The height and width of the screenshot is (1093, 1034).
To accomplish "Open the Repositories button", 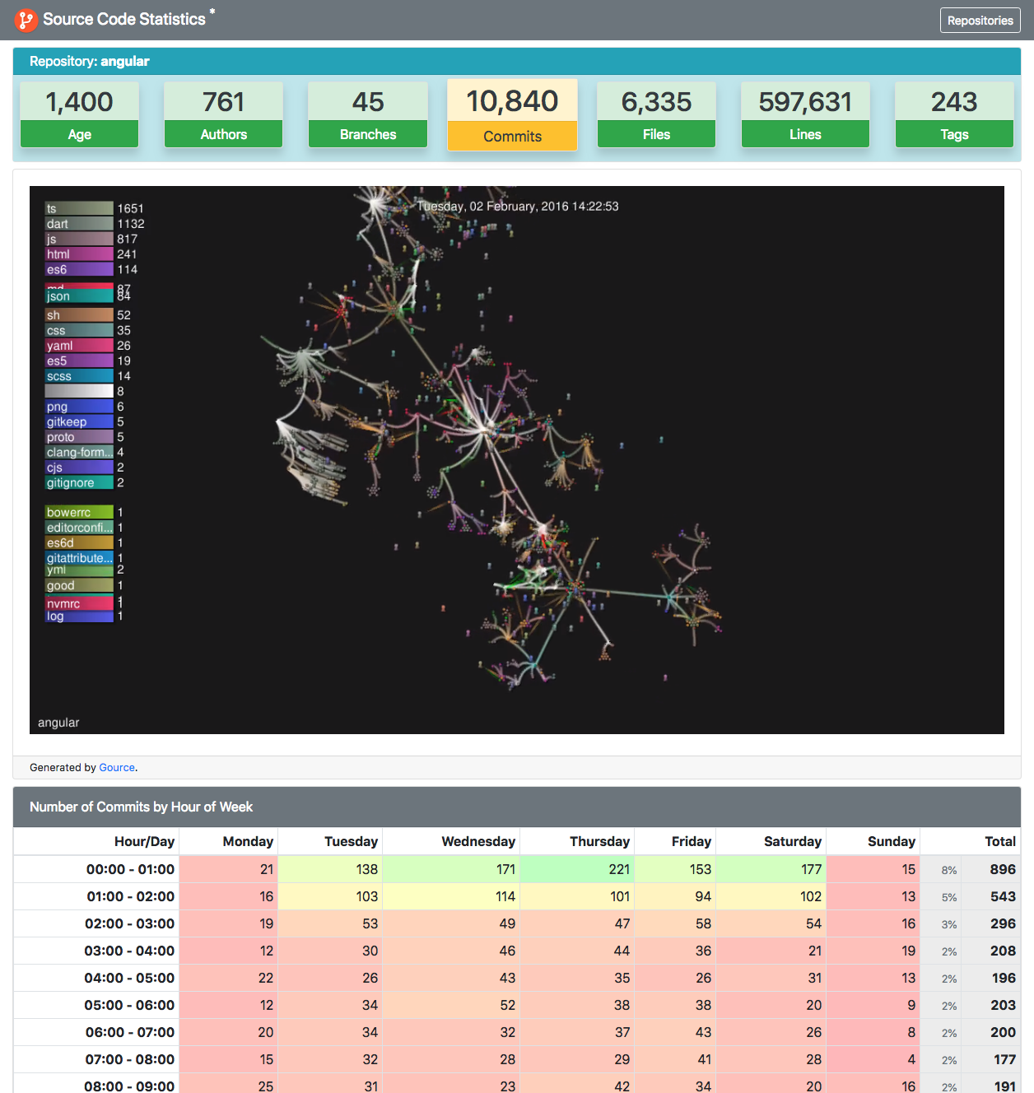I will pyautogui.click(x=980, y=21).
